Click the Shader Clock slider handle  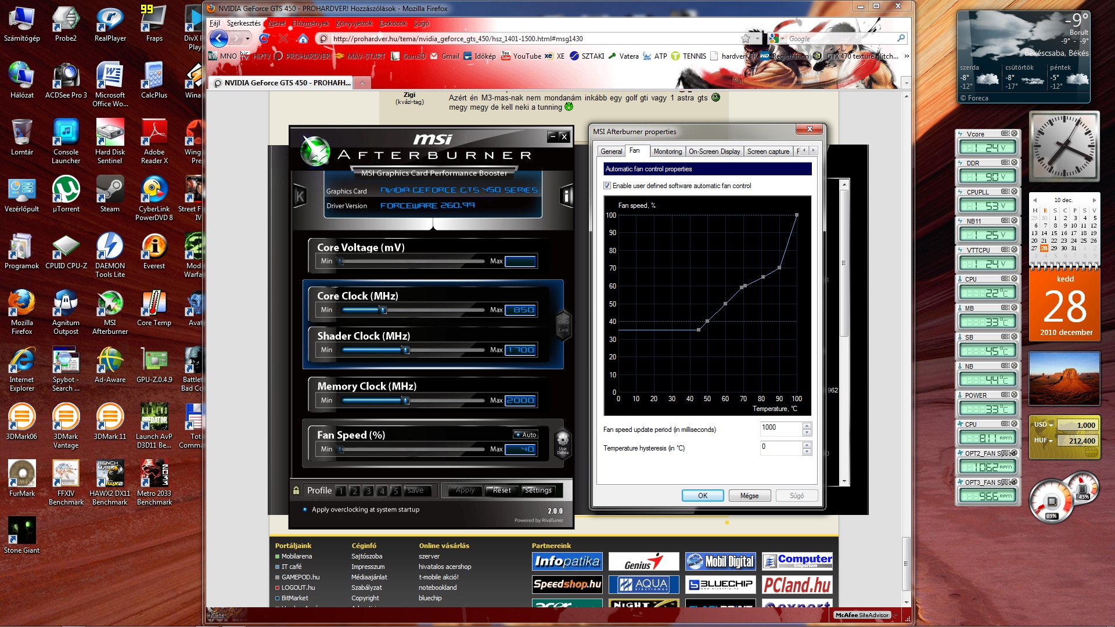(406, 350)
